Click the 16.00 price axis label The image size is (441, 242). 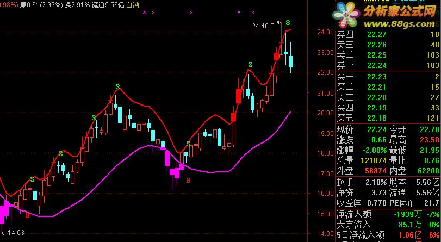325,194
